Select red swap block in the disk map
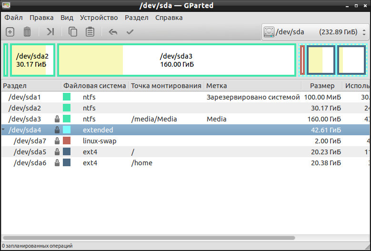Image resolution: width=371 pixels, height=251 pixels. tap(302, 60)
